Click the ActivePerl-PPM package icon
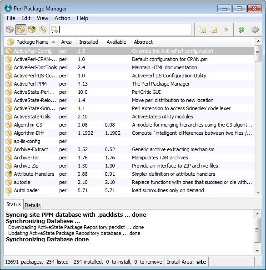Image resolution: width=266 pixels, height=270 pixels. (x=9, y=84)
